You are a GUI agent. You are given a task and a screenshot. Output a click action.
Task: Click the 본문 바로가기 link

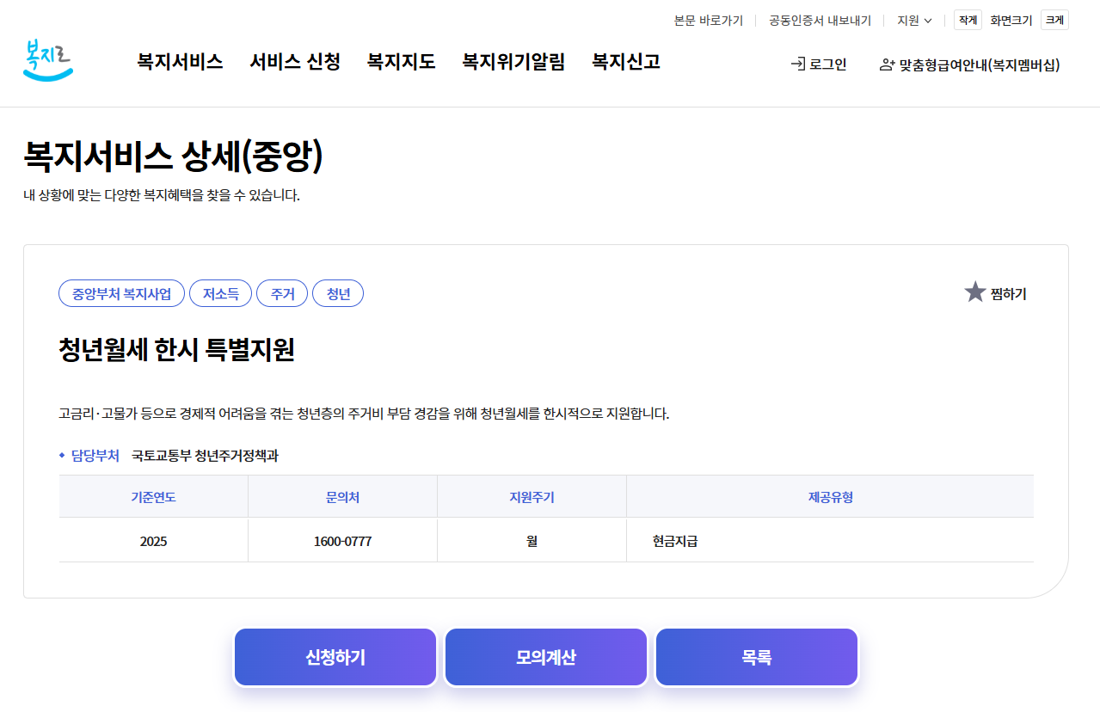[x=709, y=20]
